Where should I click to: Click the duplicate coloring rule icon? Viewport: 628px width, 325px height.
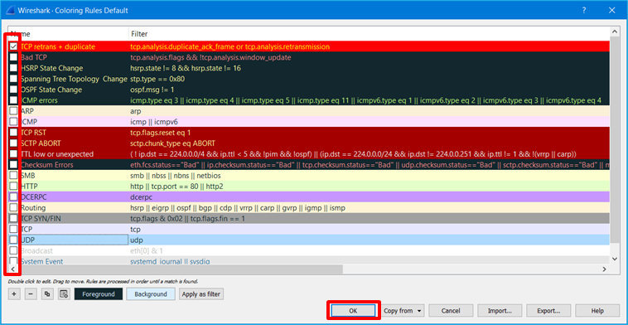[x=47, y=294]
